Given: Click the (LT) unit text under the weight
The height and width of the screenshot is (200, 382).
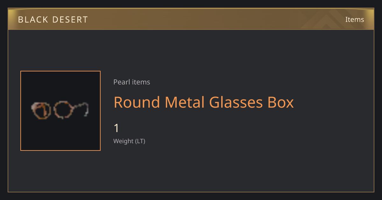Looking at the screenshot, I should (140, 141).
